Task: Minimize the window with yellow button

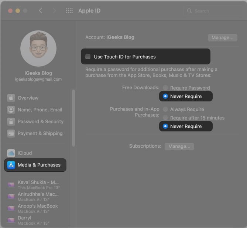Action: point(18,11)
